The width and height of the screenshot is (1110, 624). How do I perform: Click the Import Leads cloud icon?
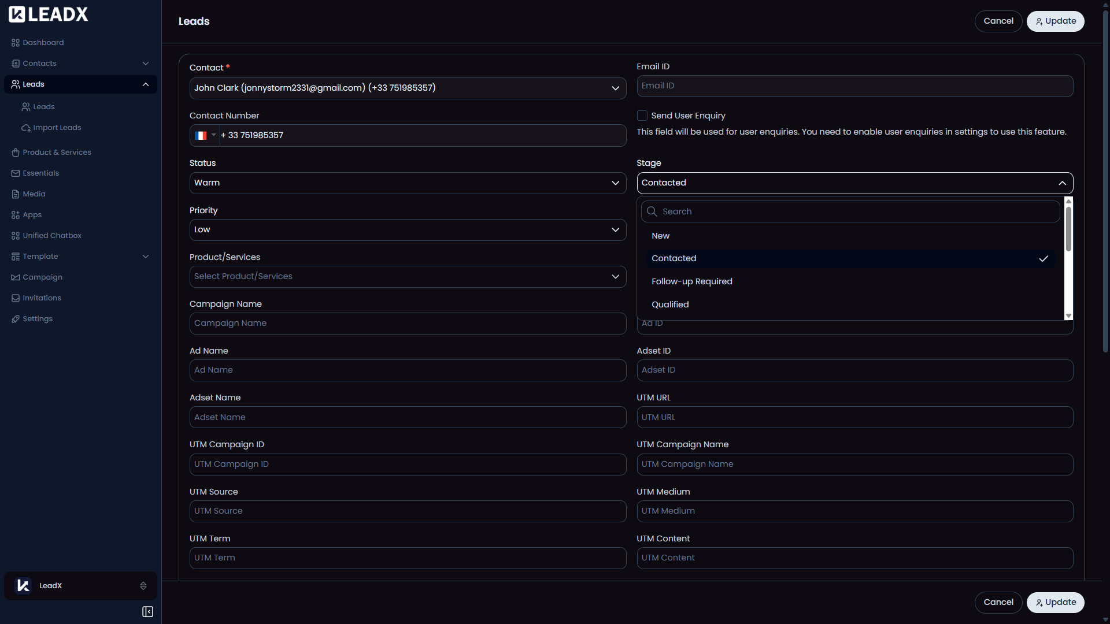click(26, 128)
